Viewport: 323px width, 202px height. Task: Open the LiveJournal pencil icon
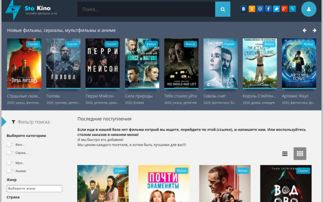click(292, 9)
